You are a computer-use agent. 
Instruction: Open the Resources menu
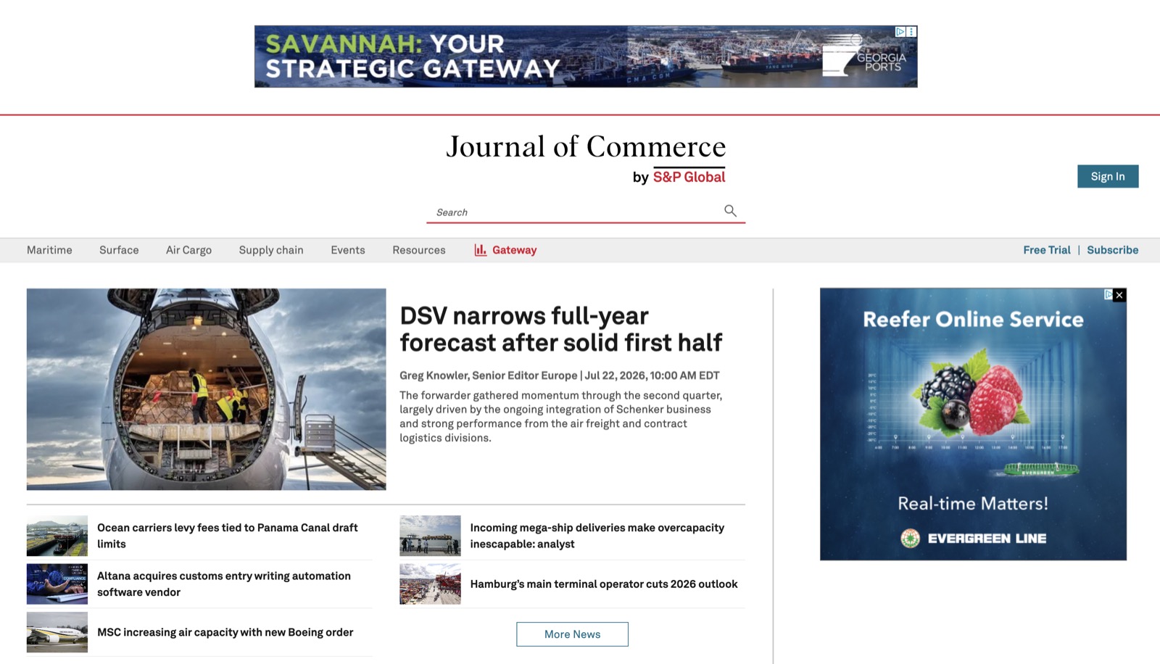pyautogui.click(x=419, y=250)
